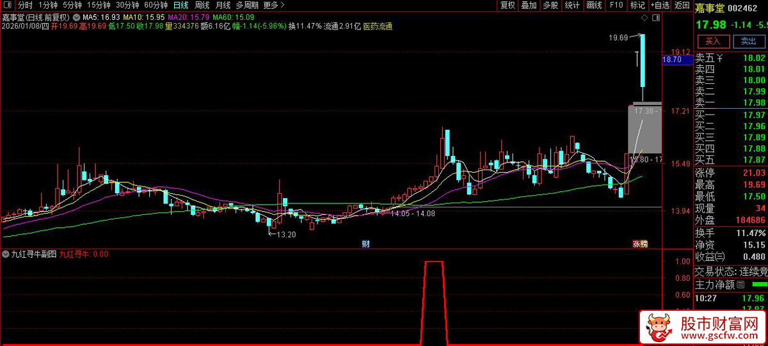The height and width of the screenshot is (346, 768).
Task: Open 统计 statistics tool
Action: pyautogui.click(x=572, y=5)
